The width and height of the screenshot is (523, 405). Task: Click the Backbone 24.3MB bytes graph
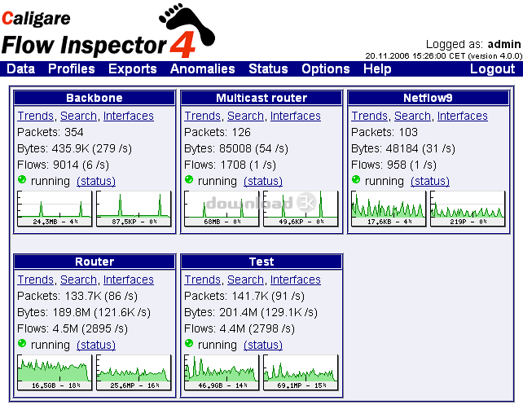coord(55,209)
